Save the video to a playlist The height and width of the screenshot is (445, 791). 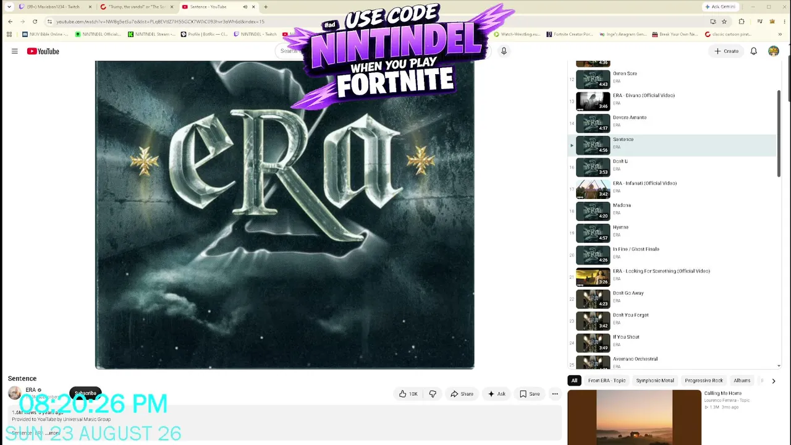click(530, 394)
